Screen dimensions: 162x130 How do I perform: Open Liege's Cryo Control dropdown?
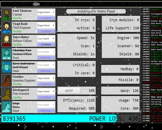coord(46,105)
